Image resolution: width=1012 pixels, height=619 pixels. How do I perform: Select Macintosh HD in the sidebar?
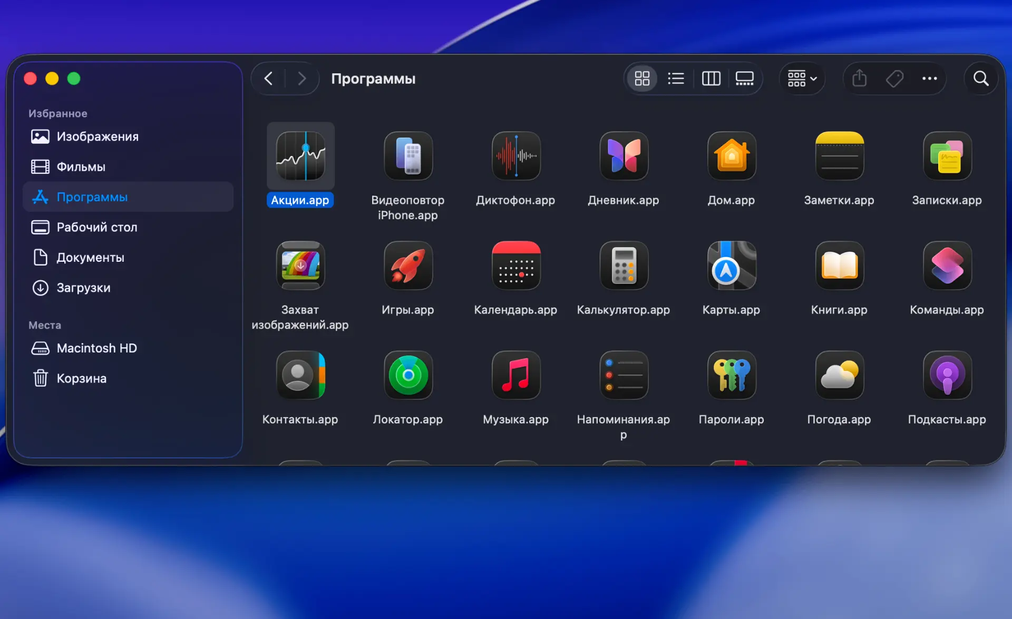(128, 348)
